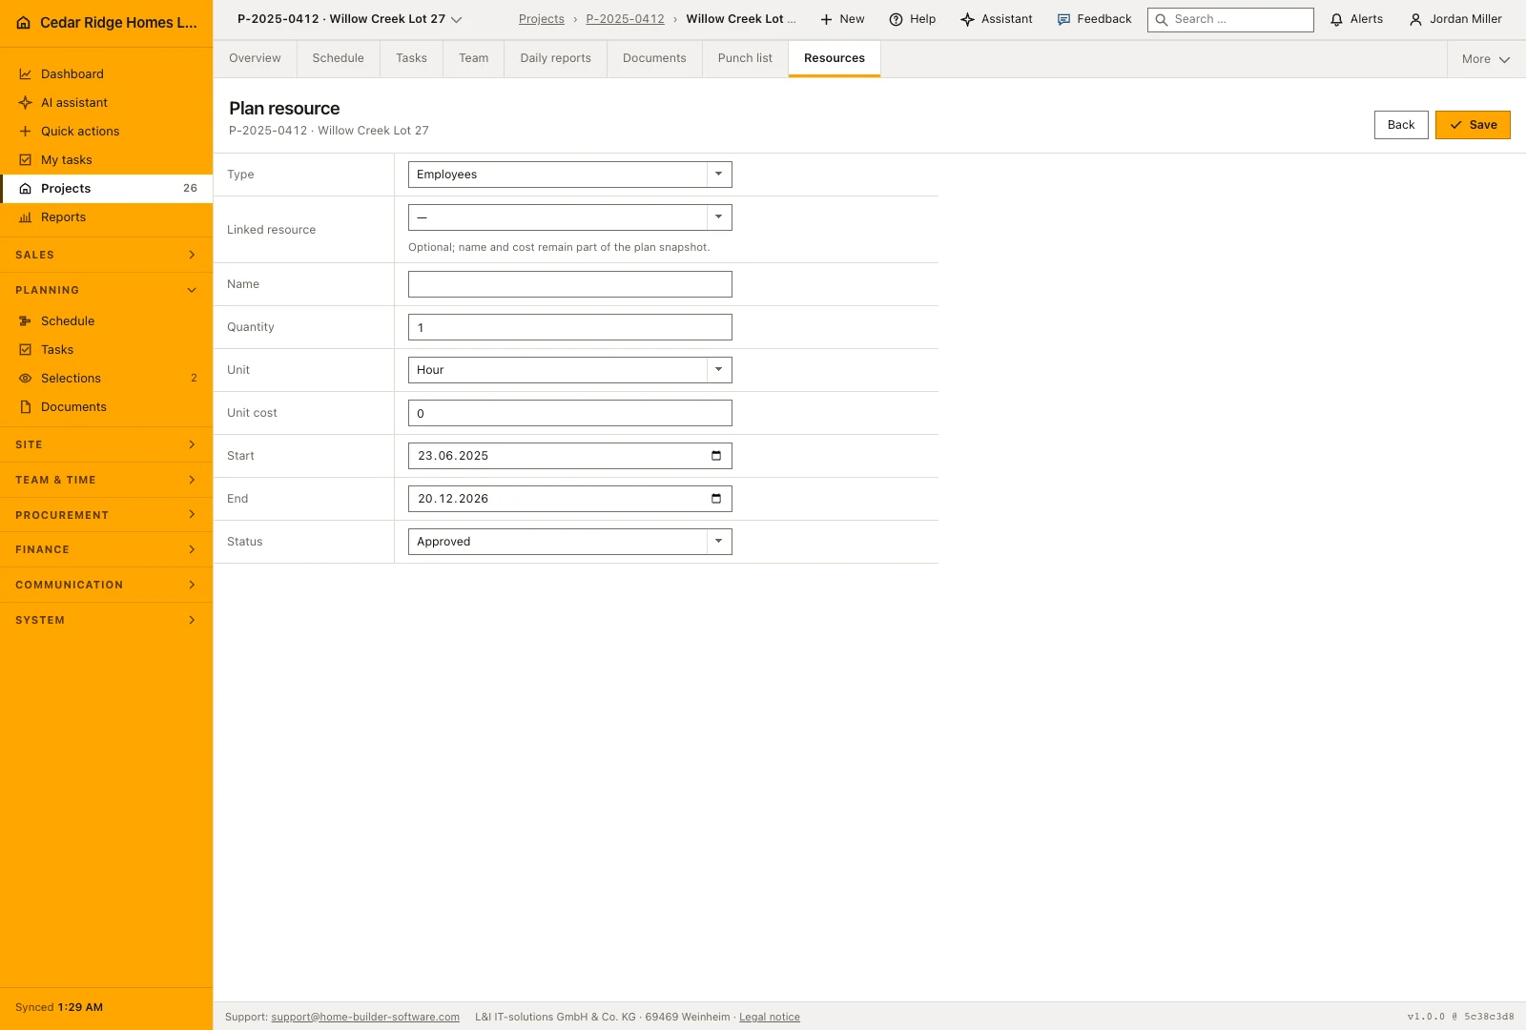1526x1030 pixels.
Task: Click the Selections eye icon
Action: pyautogui.click(x=26, y=379)
